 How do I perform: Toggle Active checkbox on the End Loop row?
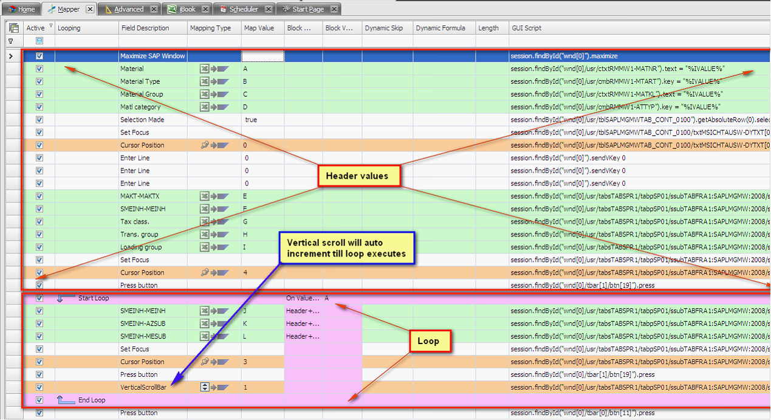(39, 400)
